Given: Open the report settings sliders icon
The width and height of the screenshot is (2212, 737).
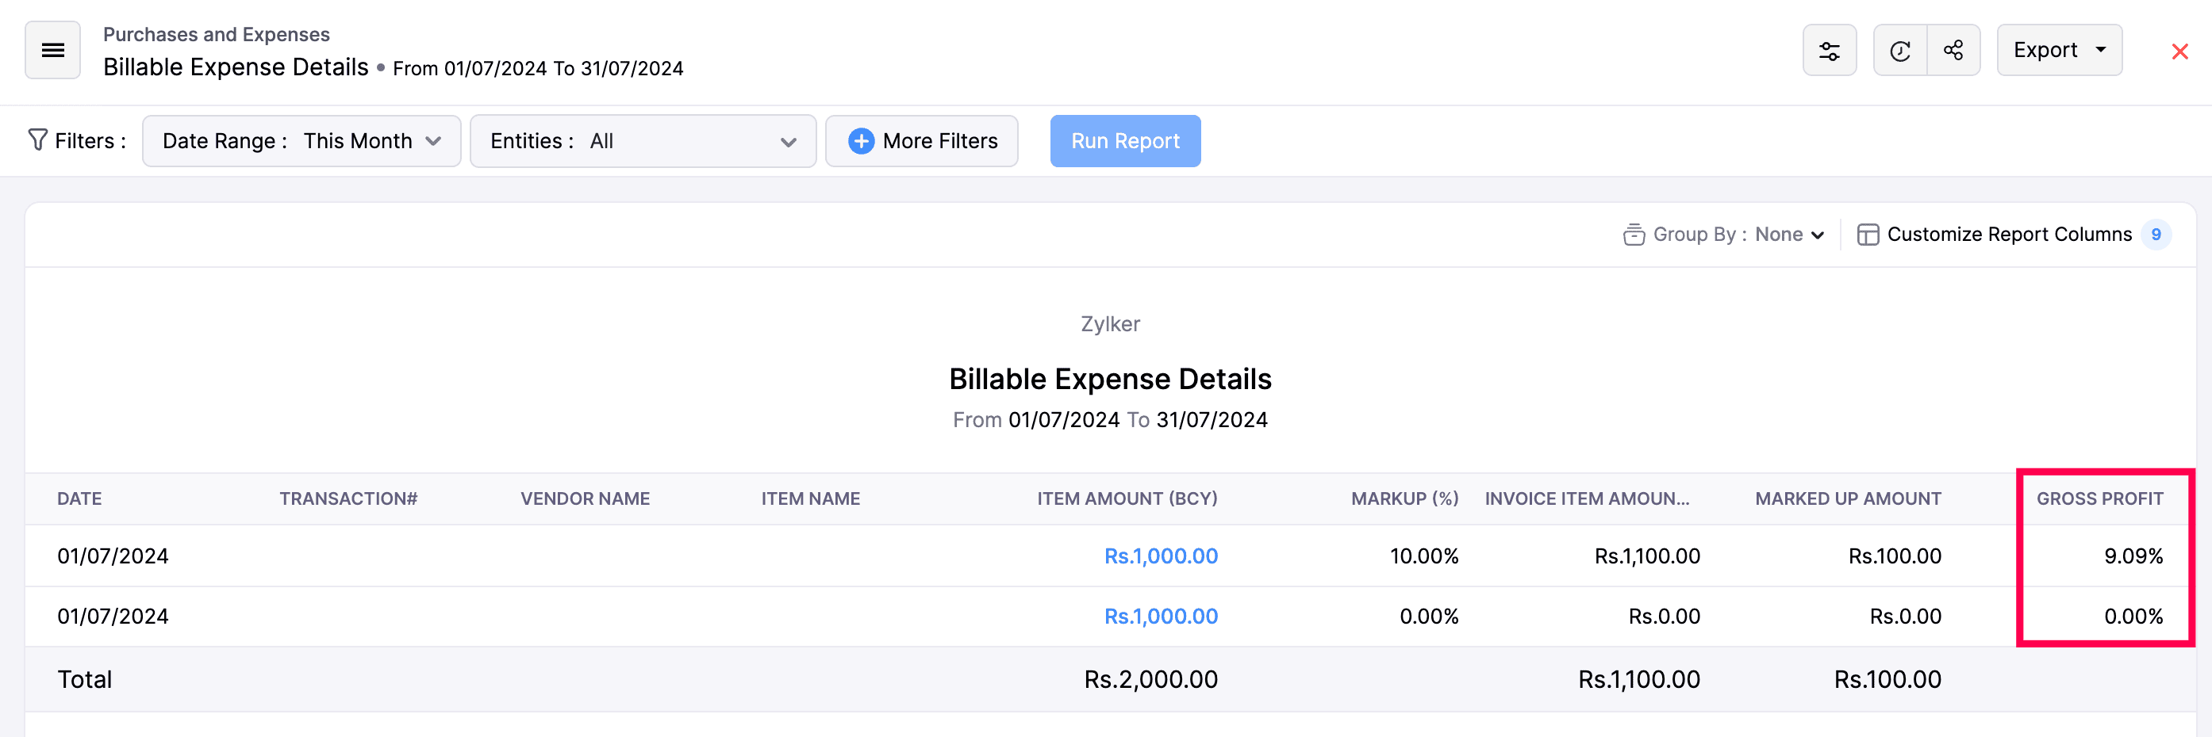Looking at the screenshot, I should [1829, 50].
